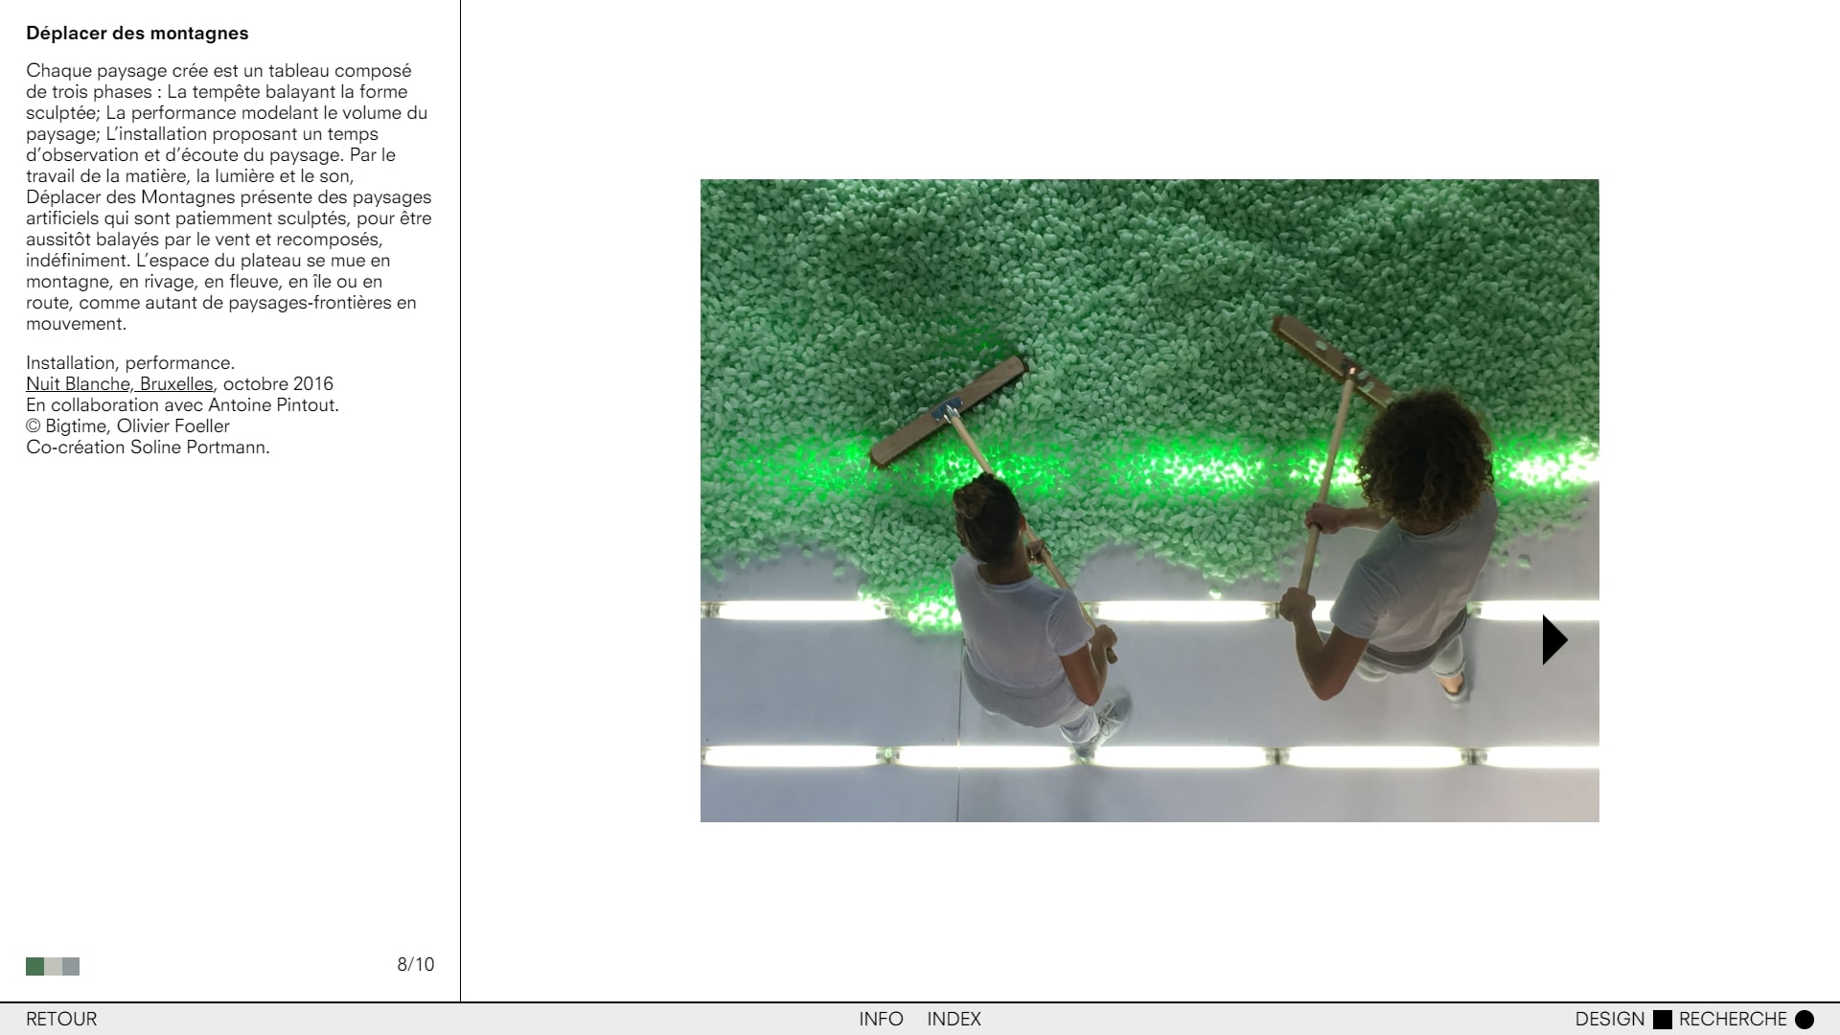Click the project description paragraph

(x=228, y=196)
